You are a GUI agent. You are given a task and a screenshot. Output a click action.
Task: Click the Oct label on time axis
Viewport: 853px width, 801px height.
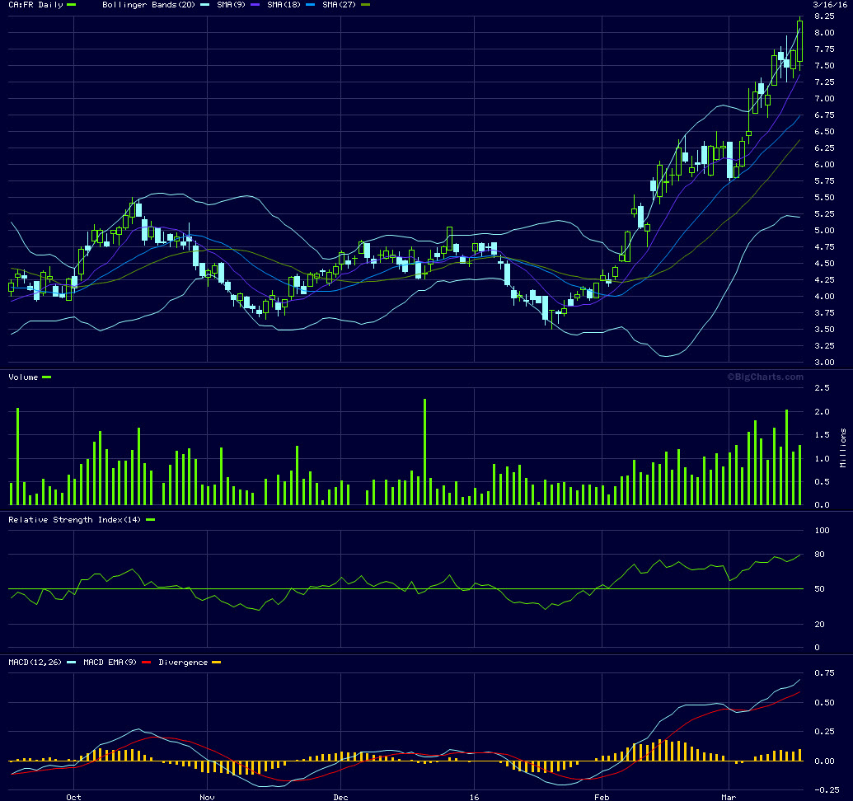[73, 797]
